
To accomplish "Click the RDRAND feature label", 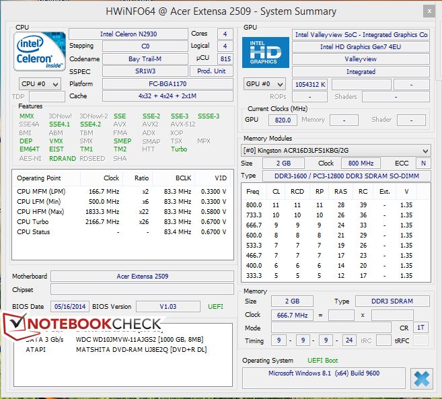I will tap(63, 159).
